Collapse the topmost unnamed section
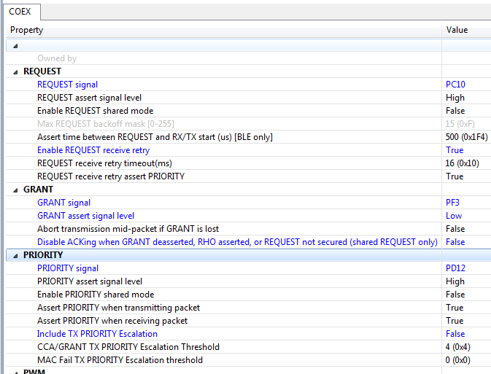This screenshot has height=374, width=491. 16,45
